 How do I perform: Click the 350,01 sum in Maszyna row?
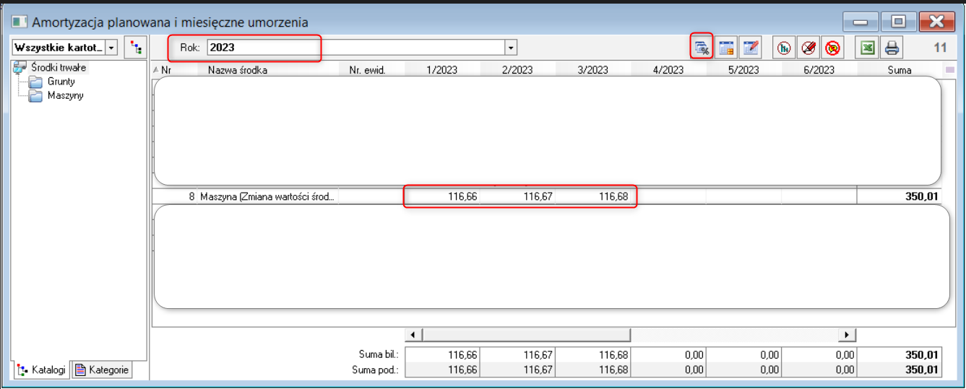coord(900,196)
